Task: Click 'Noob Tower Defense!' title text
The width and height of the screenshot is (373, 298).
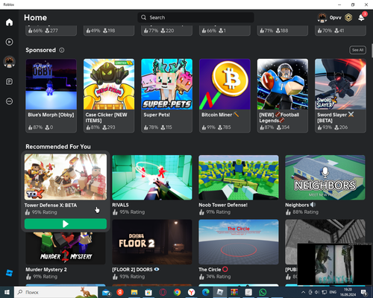Action: pyautogui.click(x=223, y=205)
